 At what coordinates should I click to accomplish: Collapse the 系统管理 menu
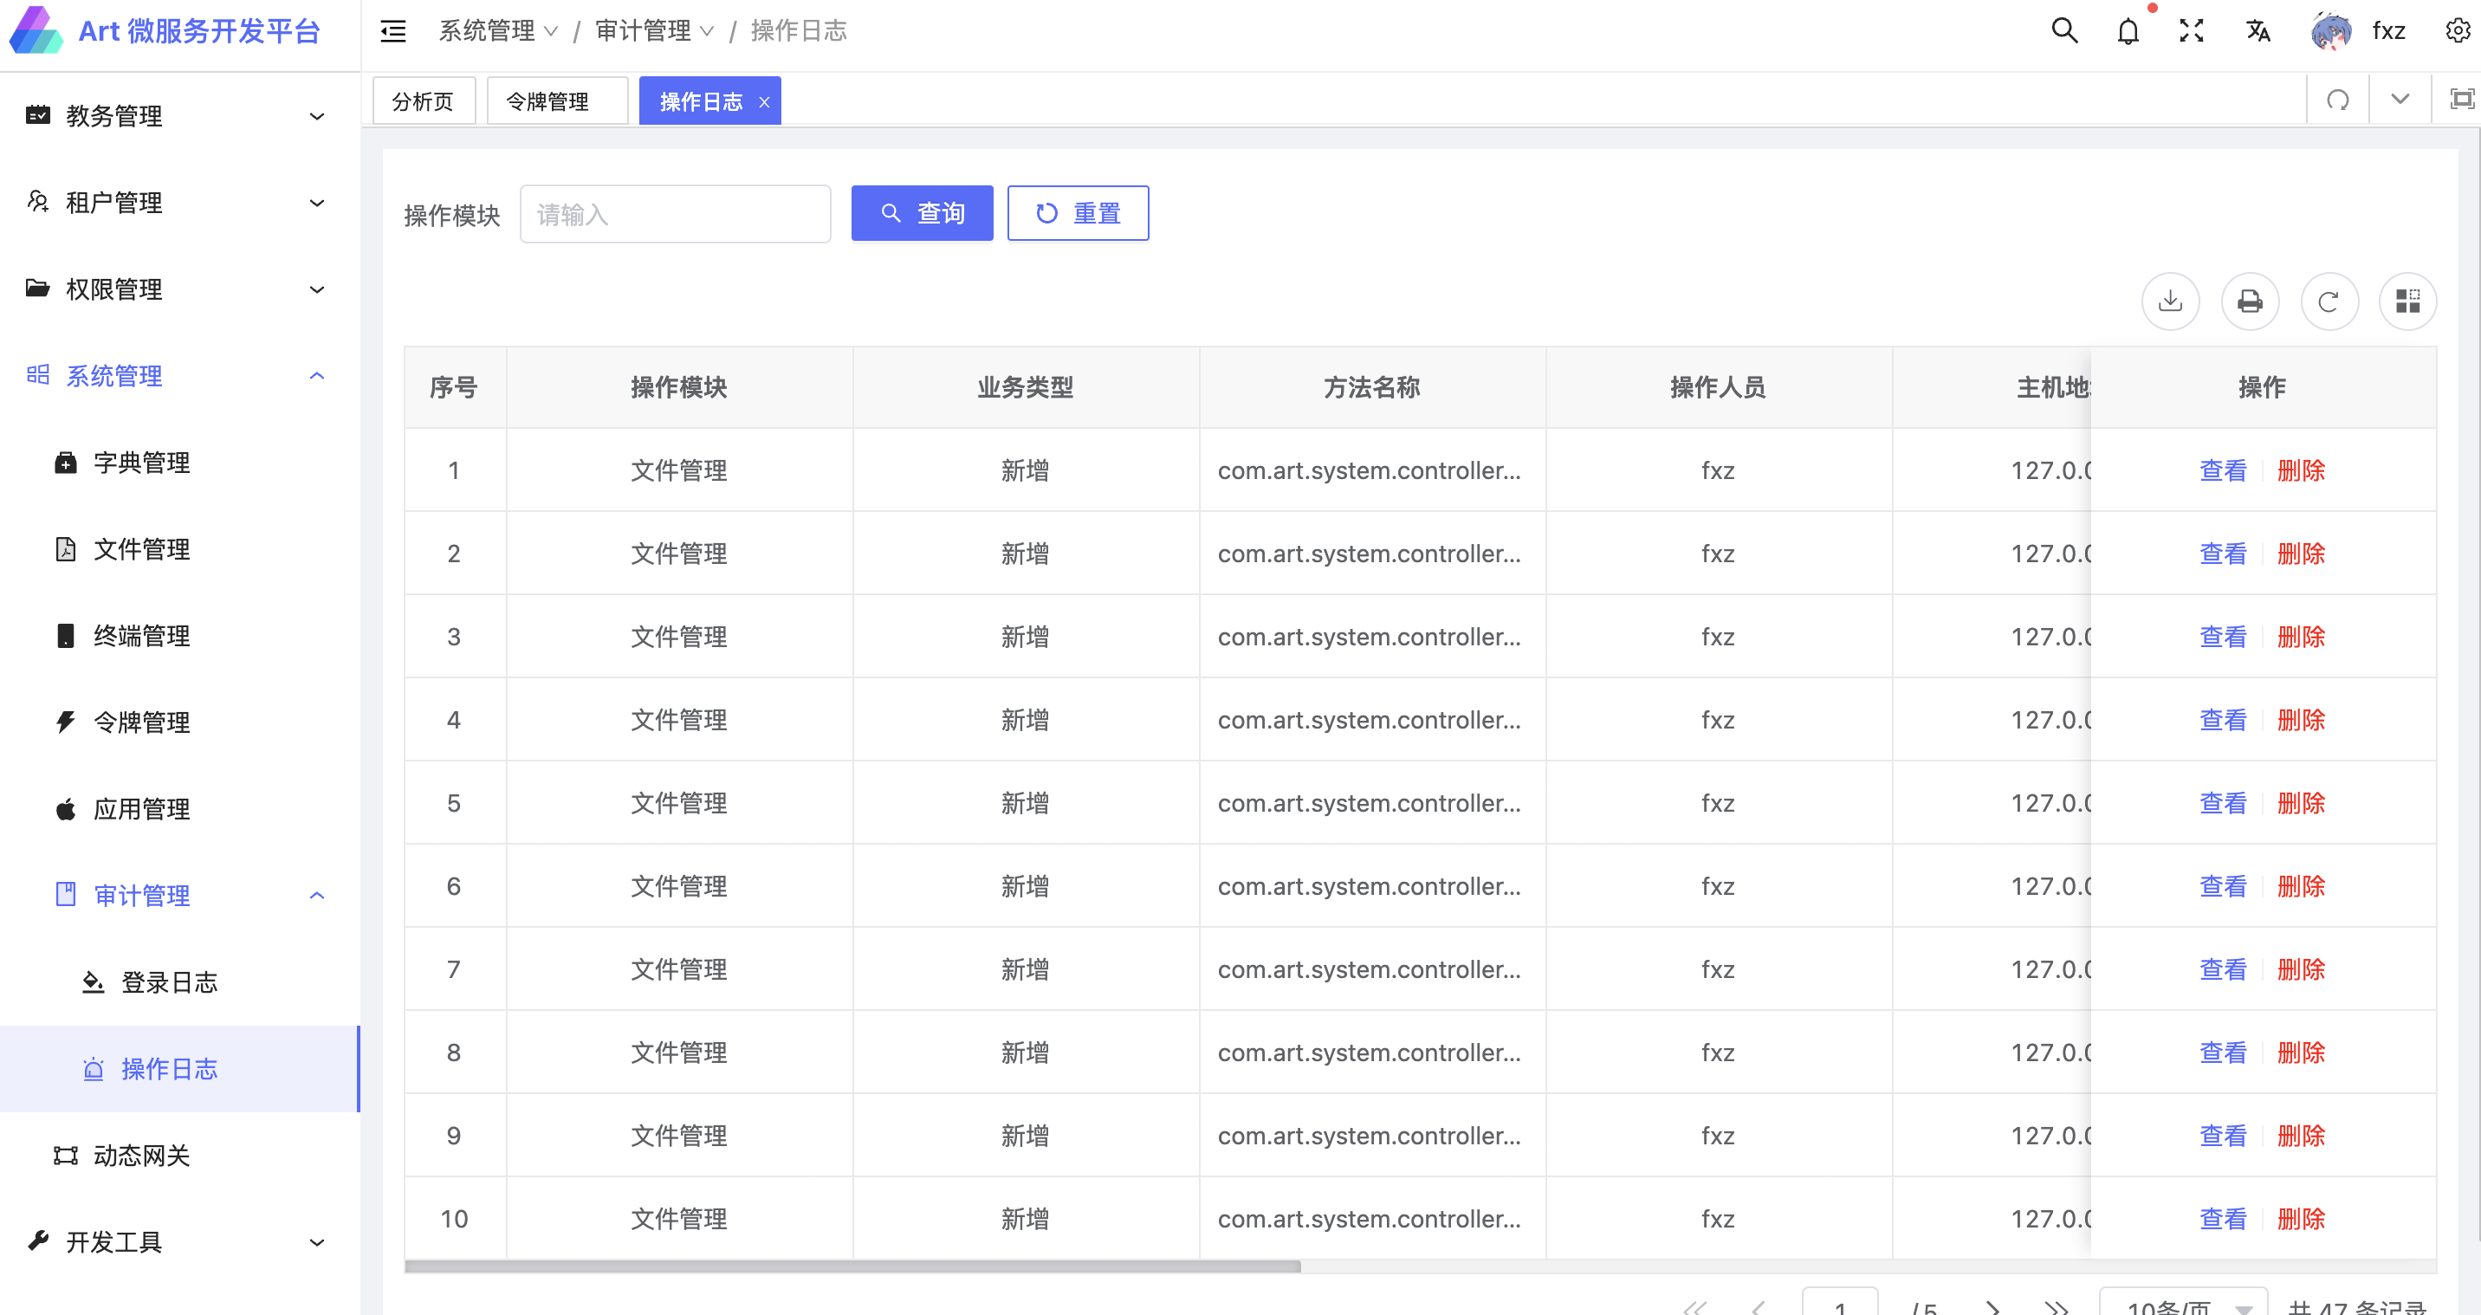pos(179,377)
